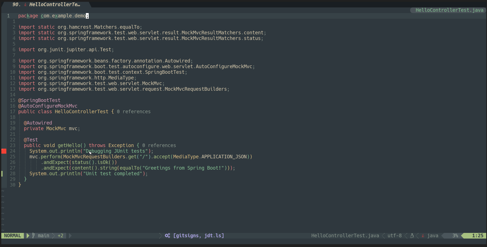Click the 1:25 cursor position indicator
The image size is (487, 247).
[478, 235]
